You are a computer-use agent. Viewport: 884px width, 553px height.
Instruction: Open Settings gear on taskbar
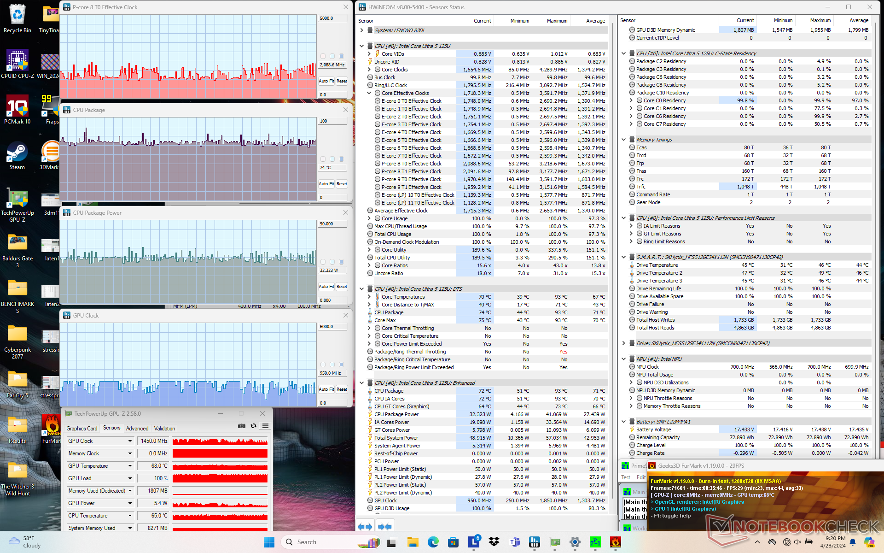(x=575, y=542)
